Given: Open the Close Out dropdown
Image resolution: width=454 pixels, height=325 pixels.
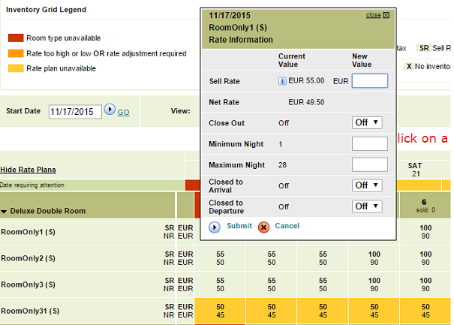Looking at the screenshot, I should 367,122.
